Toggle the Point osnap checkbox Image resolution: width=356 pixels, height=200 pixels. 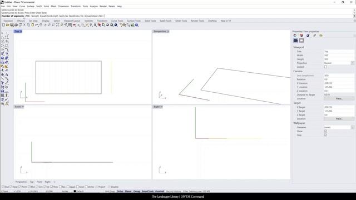click(20, 187)
